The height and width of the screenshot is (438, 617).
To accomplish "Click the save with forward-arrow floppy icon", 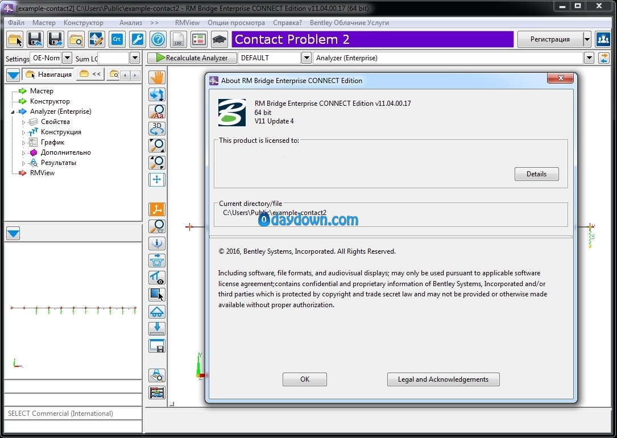I will coord(56,39).
